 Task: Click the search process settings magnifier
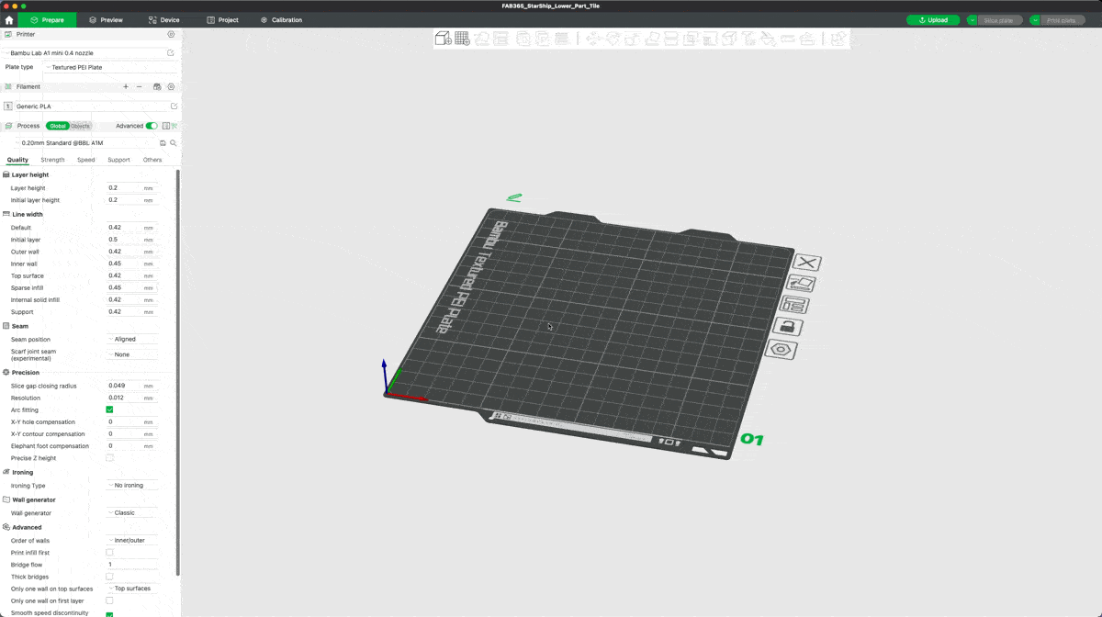click(173, 143)
